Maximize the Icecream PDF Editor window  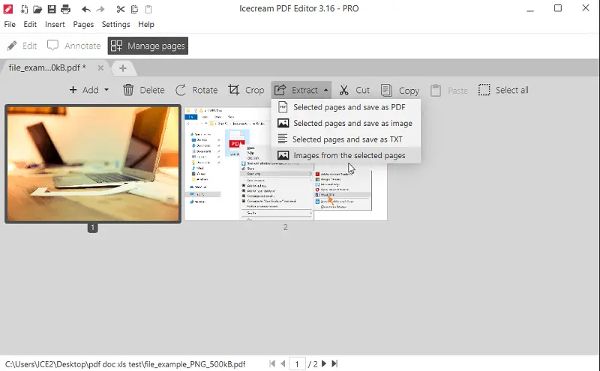point(558,8)
